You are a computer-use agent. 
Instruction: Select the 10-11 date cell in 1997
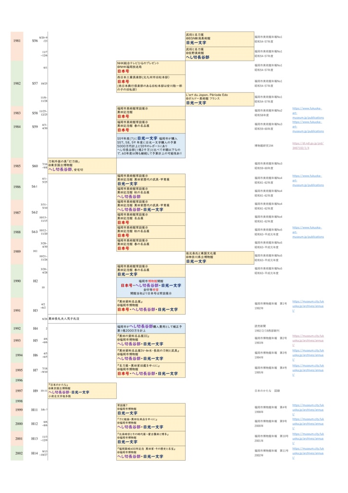point(44,390)
